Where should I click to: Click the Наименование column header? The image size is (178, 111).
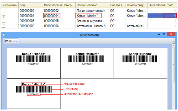point(92,5)
